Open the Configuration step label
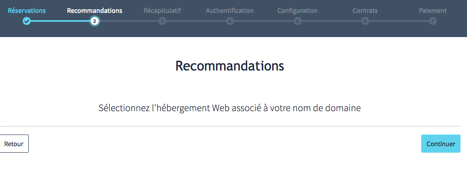Viewport: 467px width, 172px height. tap(297, 11)
